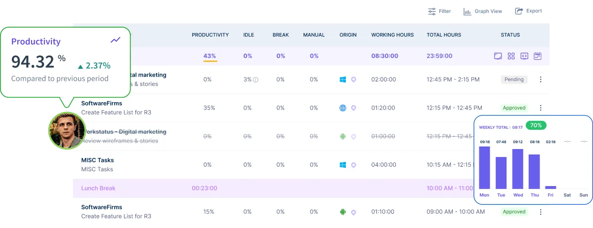Image resolution: width=593 pixels, height=228 pixels.
Task: Open three-dot menu for the Pending entry
Action: (541, 79)
